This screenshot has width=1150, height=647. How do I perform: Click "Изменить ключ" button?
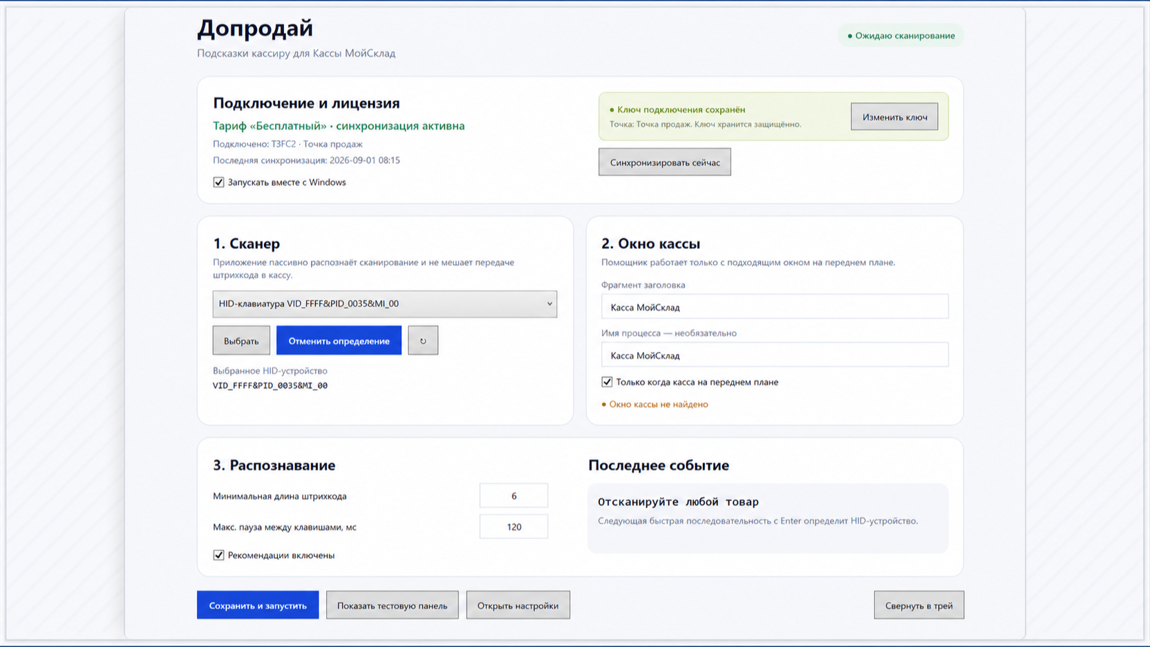coord(894,117)
